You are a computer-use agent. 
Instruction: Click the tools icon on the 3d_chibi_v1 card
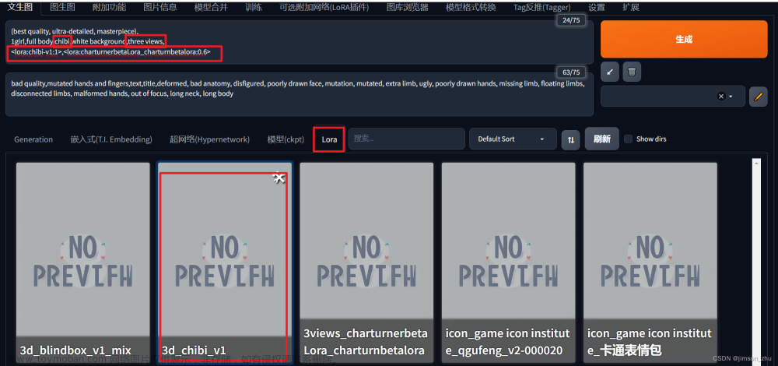279,178
